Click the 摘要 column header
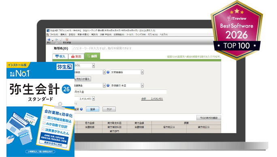Viewport: 277px width, 157px height. (x=186, y=123)
